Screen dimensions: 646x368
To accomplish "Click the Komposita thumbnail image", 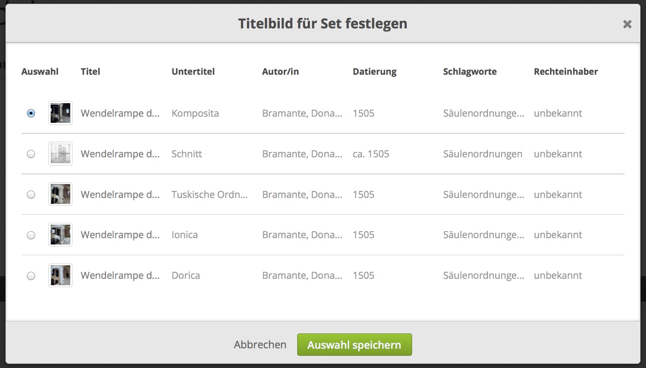I will click(60, 113).
